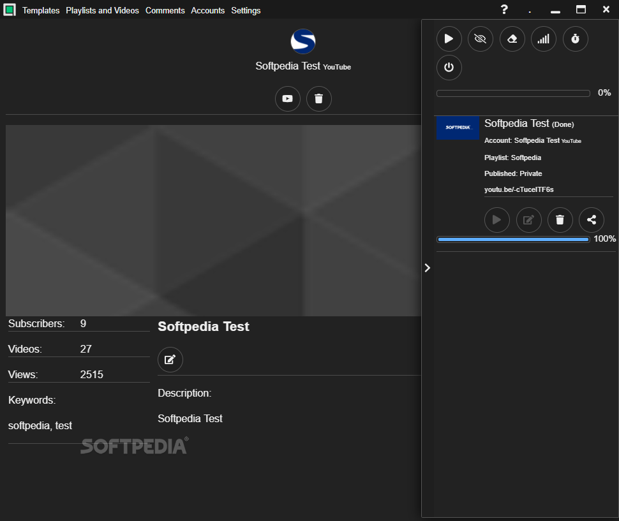Open the Accounts menu
Image resolution: width=619 pixels, height=521 pixels.
(207, 10)
